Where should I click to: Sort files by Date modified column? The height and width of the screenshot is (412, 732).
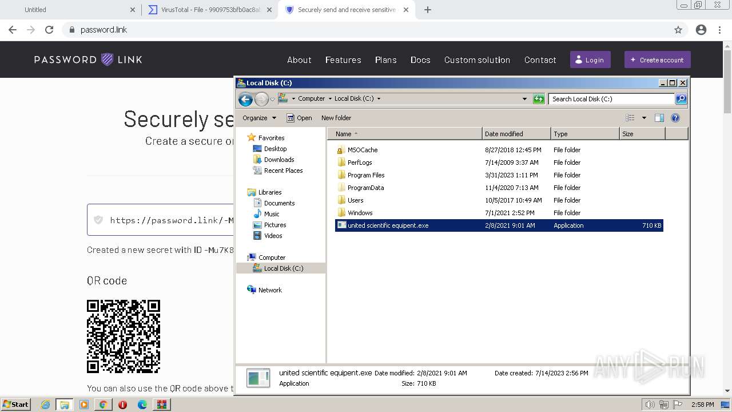tap(516, 134)
